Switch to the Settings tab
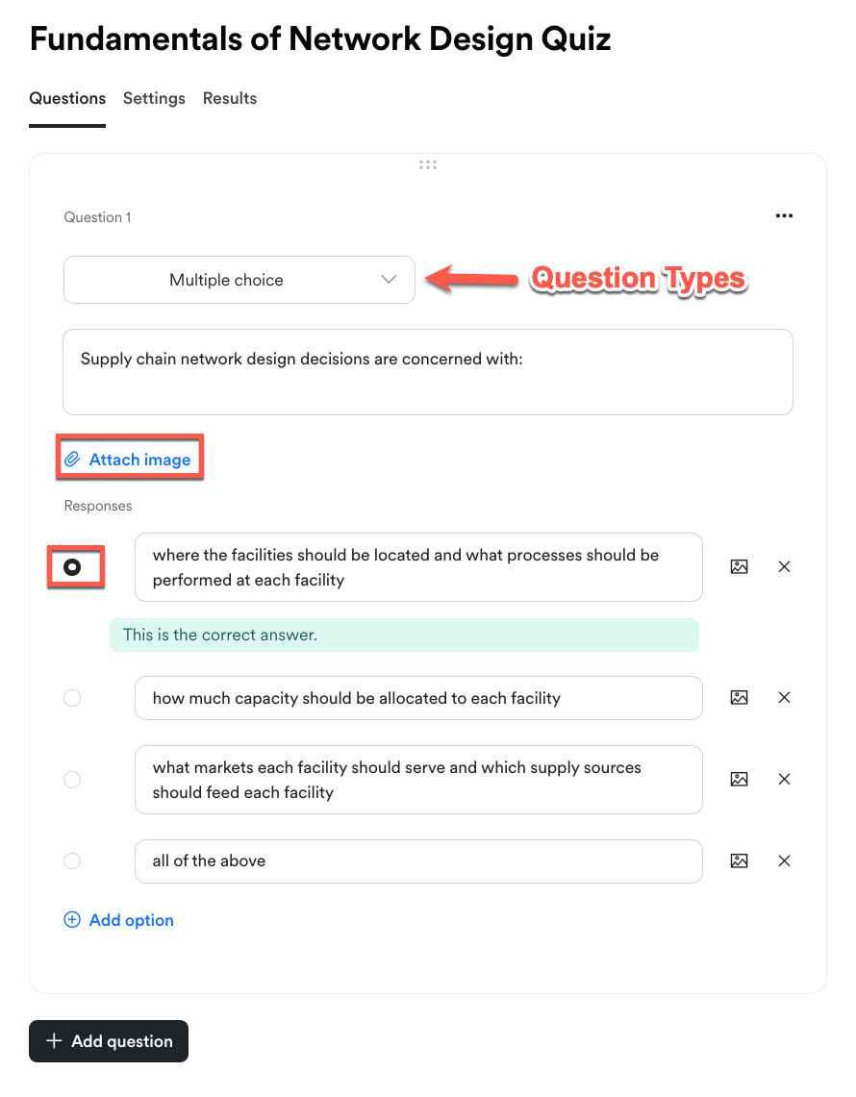This screenshot has height=1097, width=856. [x=154, y=98]
